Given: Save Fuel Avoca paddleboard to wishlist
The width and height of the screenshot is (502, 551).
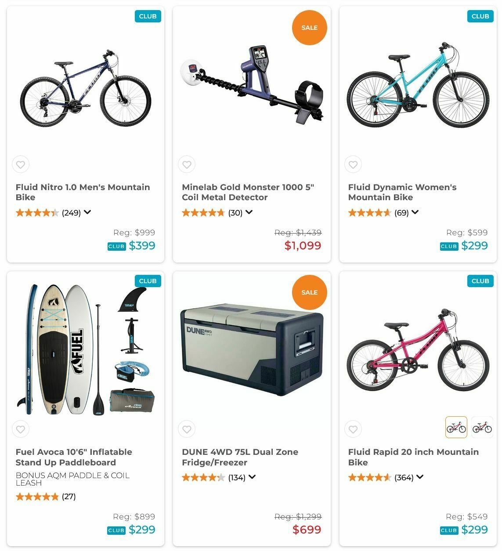Looking at the screenshot, I should [21, 429].
